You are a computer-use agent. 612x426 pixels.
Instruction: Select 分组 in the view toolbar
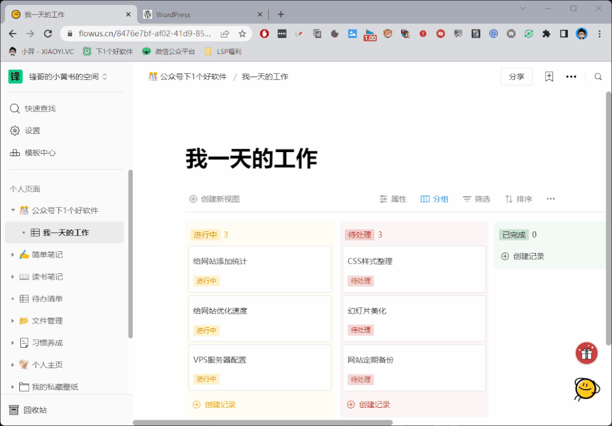pos(434,199)
